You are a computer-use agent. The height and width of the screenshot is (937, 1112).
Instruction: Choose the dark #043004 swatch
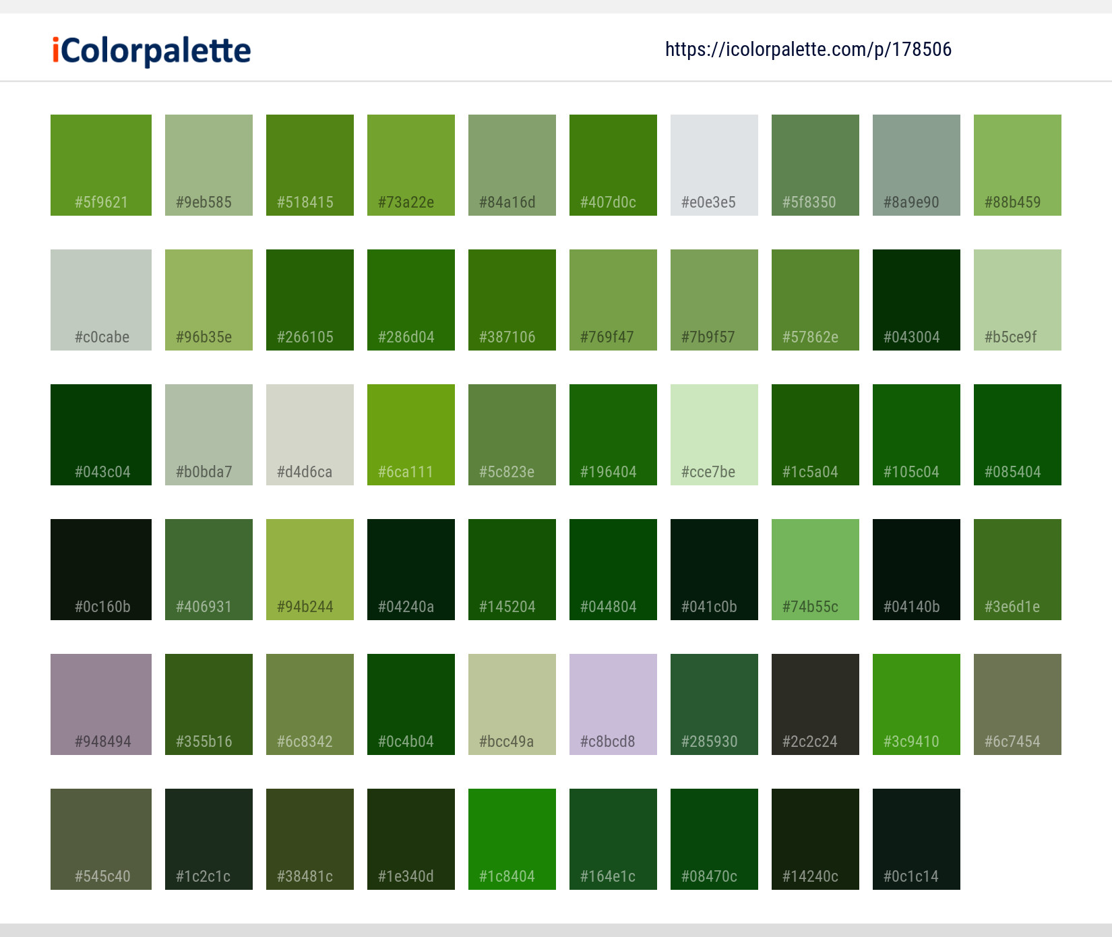[x=917, y=300]
